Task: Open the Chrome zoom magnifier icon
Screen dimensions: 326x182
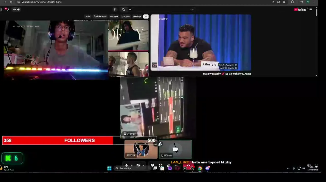Action: [x=273, y=2]
